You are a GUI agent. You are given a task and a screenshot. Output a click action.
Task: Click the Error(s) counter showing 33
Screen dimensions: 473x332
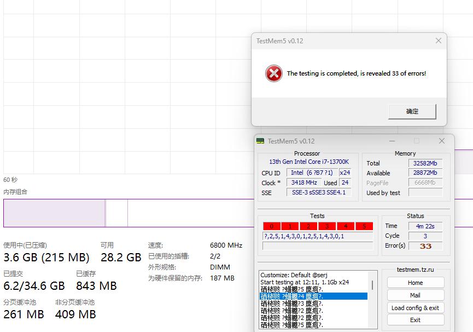point(426,245)
